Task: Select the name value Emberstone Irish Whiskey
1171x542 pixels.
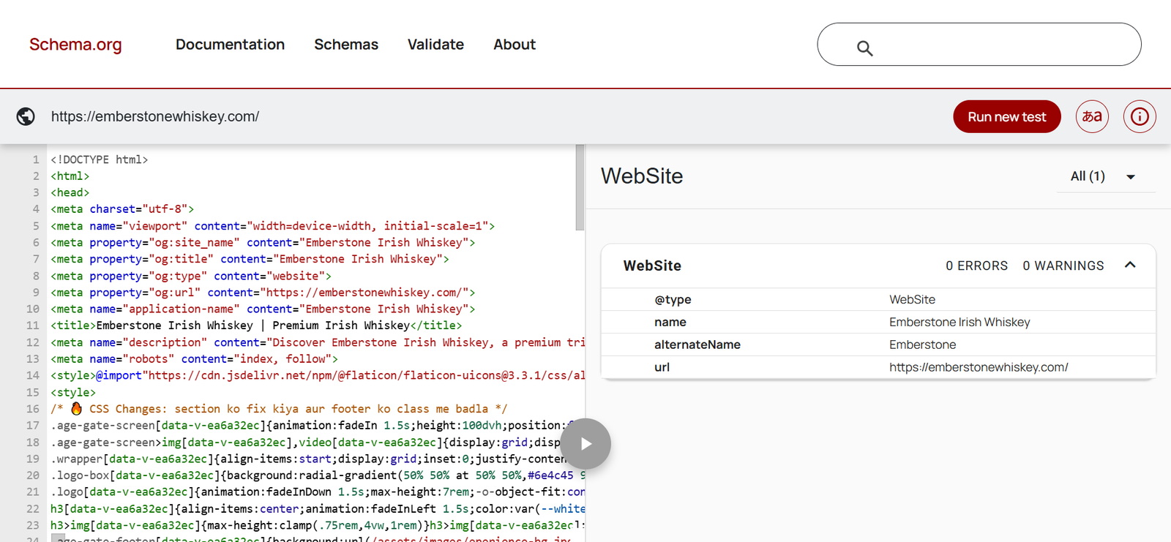Action: [959, 323]
